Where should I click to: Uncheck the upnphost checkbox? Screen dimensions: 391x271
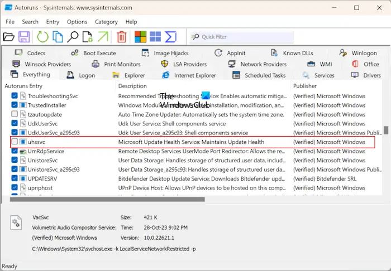click(15, 187)
